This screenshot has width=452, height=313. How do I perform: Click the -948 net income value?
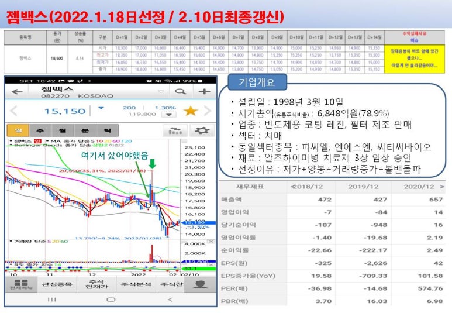click(x=379, y=225)
